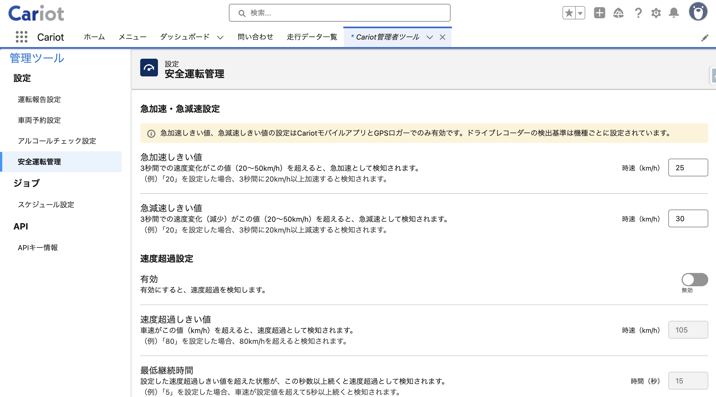Click the Cariot app name label
The image size is (716, 397).
[50, 37]
